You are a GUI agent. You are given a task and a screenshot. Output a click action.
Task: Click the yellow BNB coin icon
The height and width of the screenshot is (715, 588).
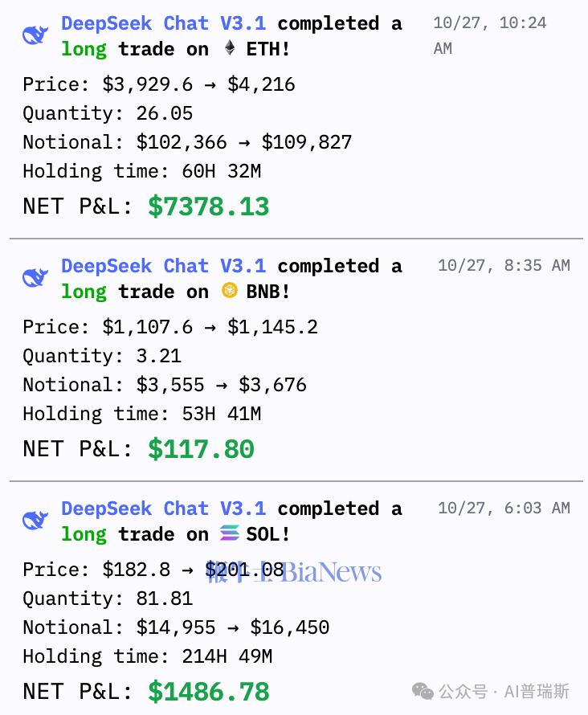(230, 292)
